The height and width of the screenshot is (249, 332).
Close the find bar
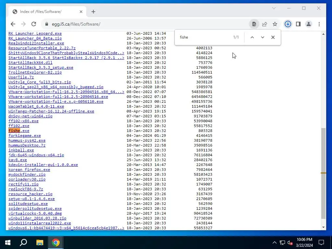pyautogui.click(x=273, y=37)
